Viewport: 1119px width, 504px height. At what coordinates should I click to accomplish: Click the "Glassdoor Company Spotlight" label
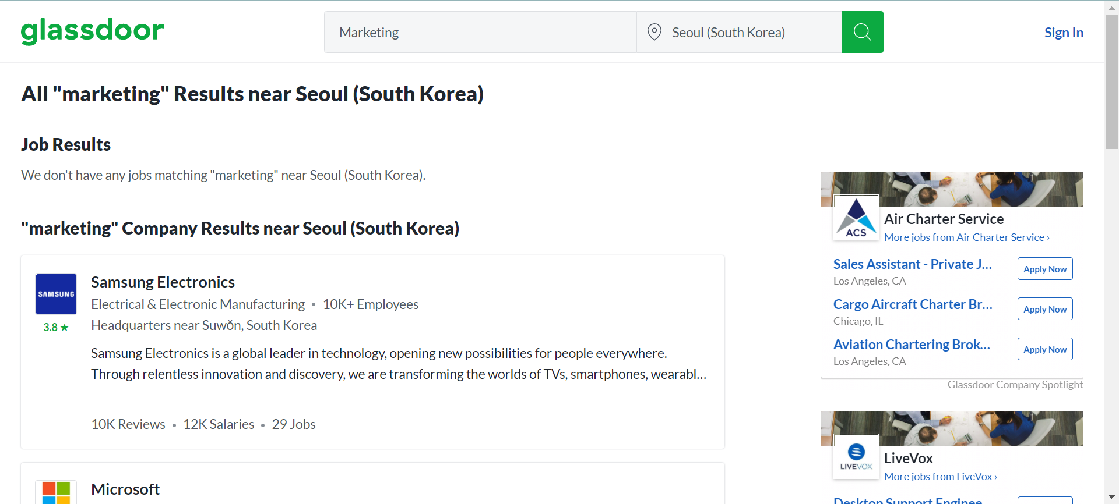(1015, 385)
